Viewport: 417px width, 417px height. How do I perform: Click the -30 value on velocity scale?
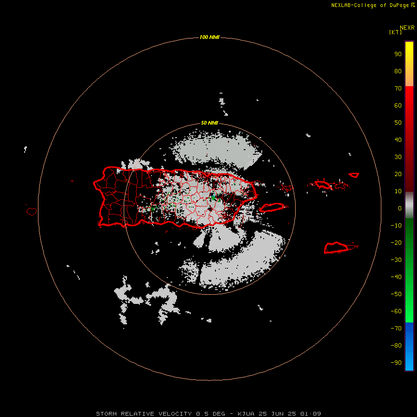point(396,260)
